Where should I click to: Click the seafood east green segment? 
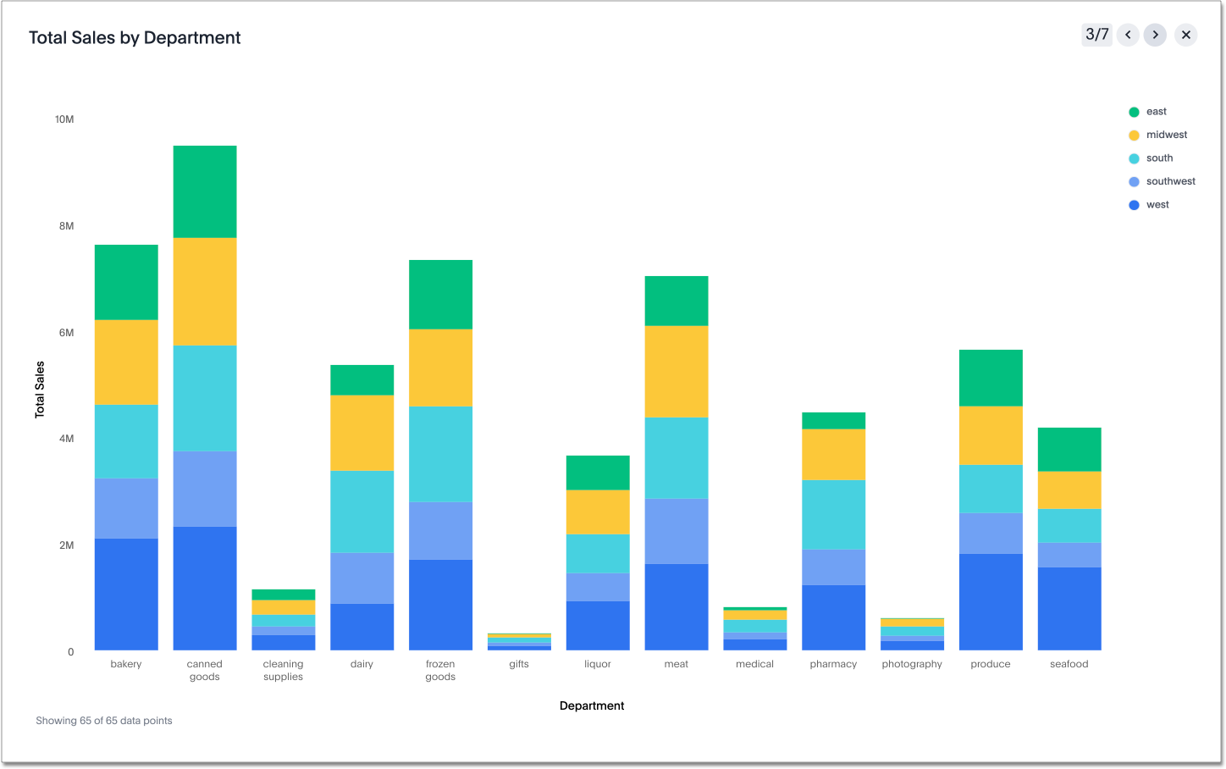click(x=1069, y=449)
